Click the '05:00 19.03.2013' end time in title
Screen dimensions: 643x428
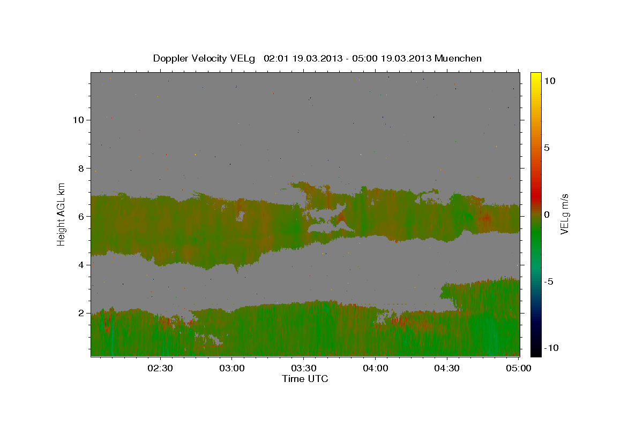coord(393,58)
